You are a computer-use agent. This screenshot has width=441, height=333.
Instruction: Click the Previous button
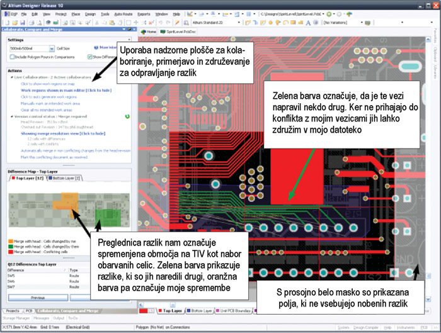point(37,297)
